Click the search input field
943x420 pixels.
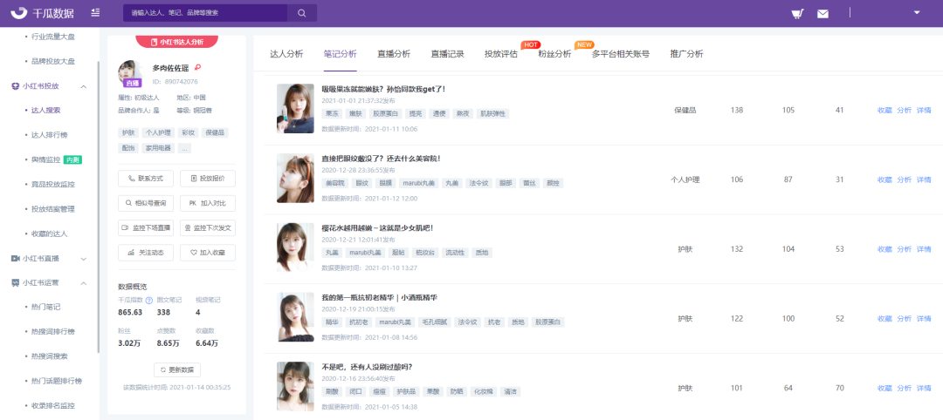pyautogui.click(x=205, y=12)
